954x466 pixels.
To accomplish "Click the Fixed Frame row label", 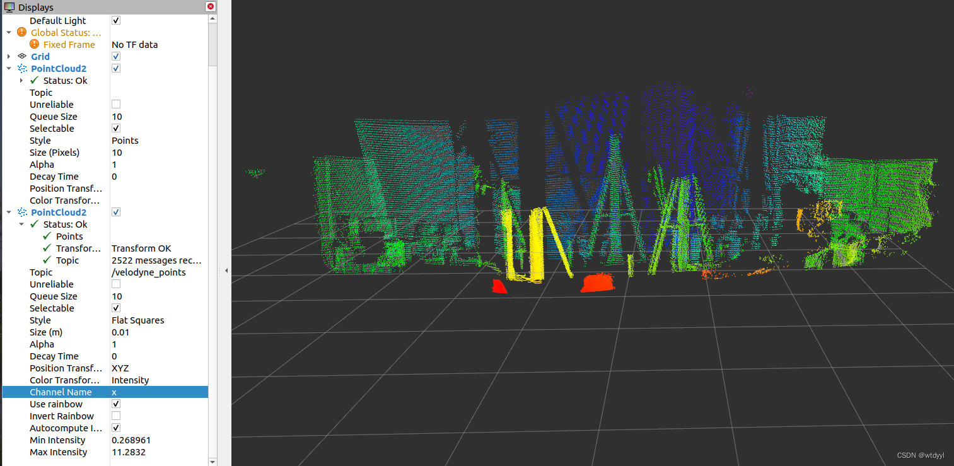I will [69, 44].
